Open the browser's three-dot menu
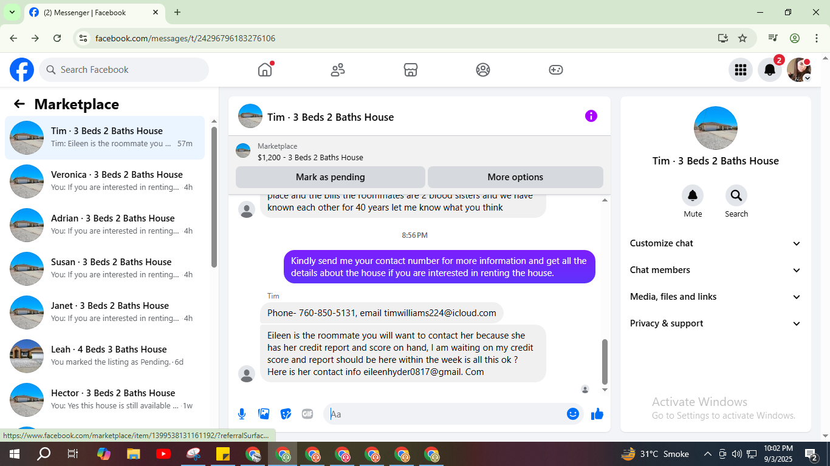This screenshot has height=466, width=830. (817, 38)
